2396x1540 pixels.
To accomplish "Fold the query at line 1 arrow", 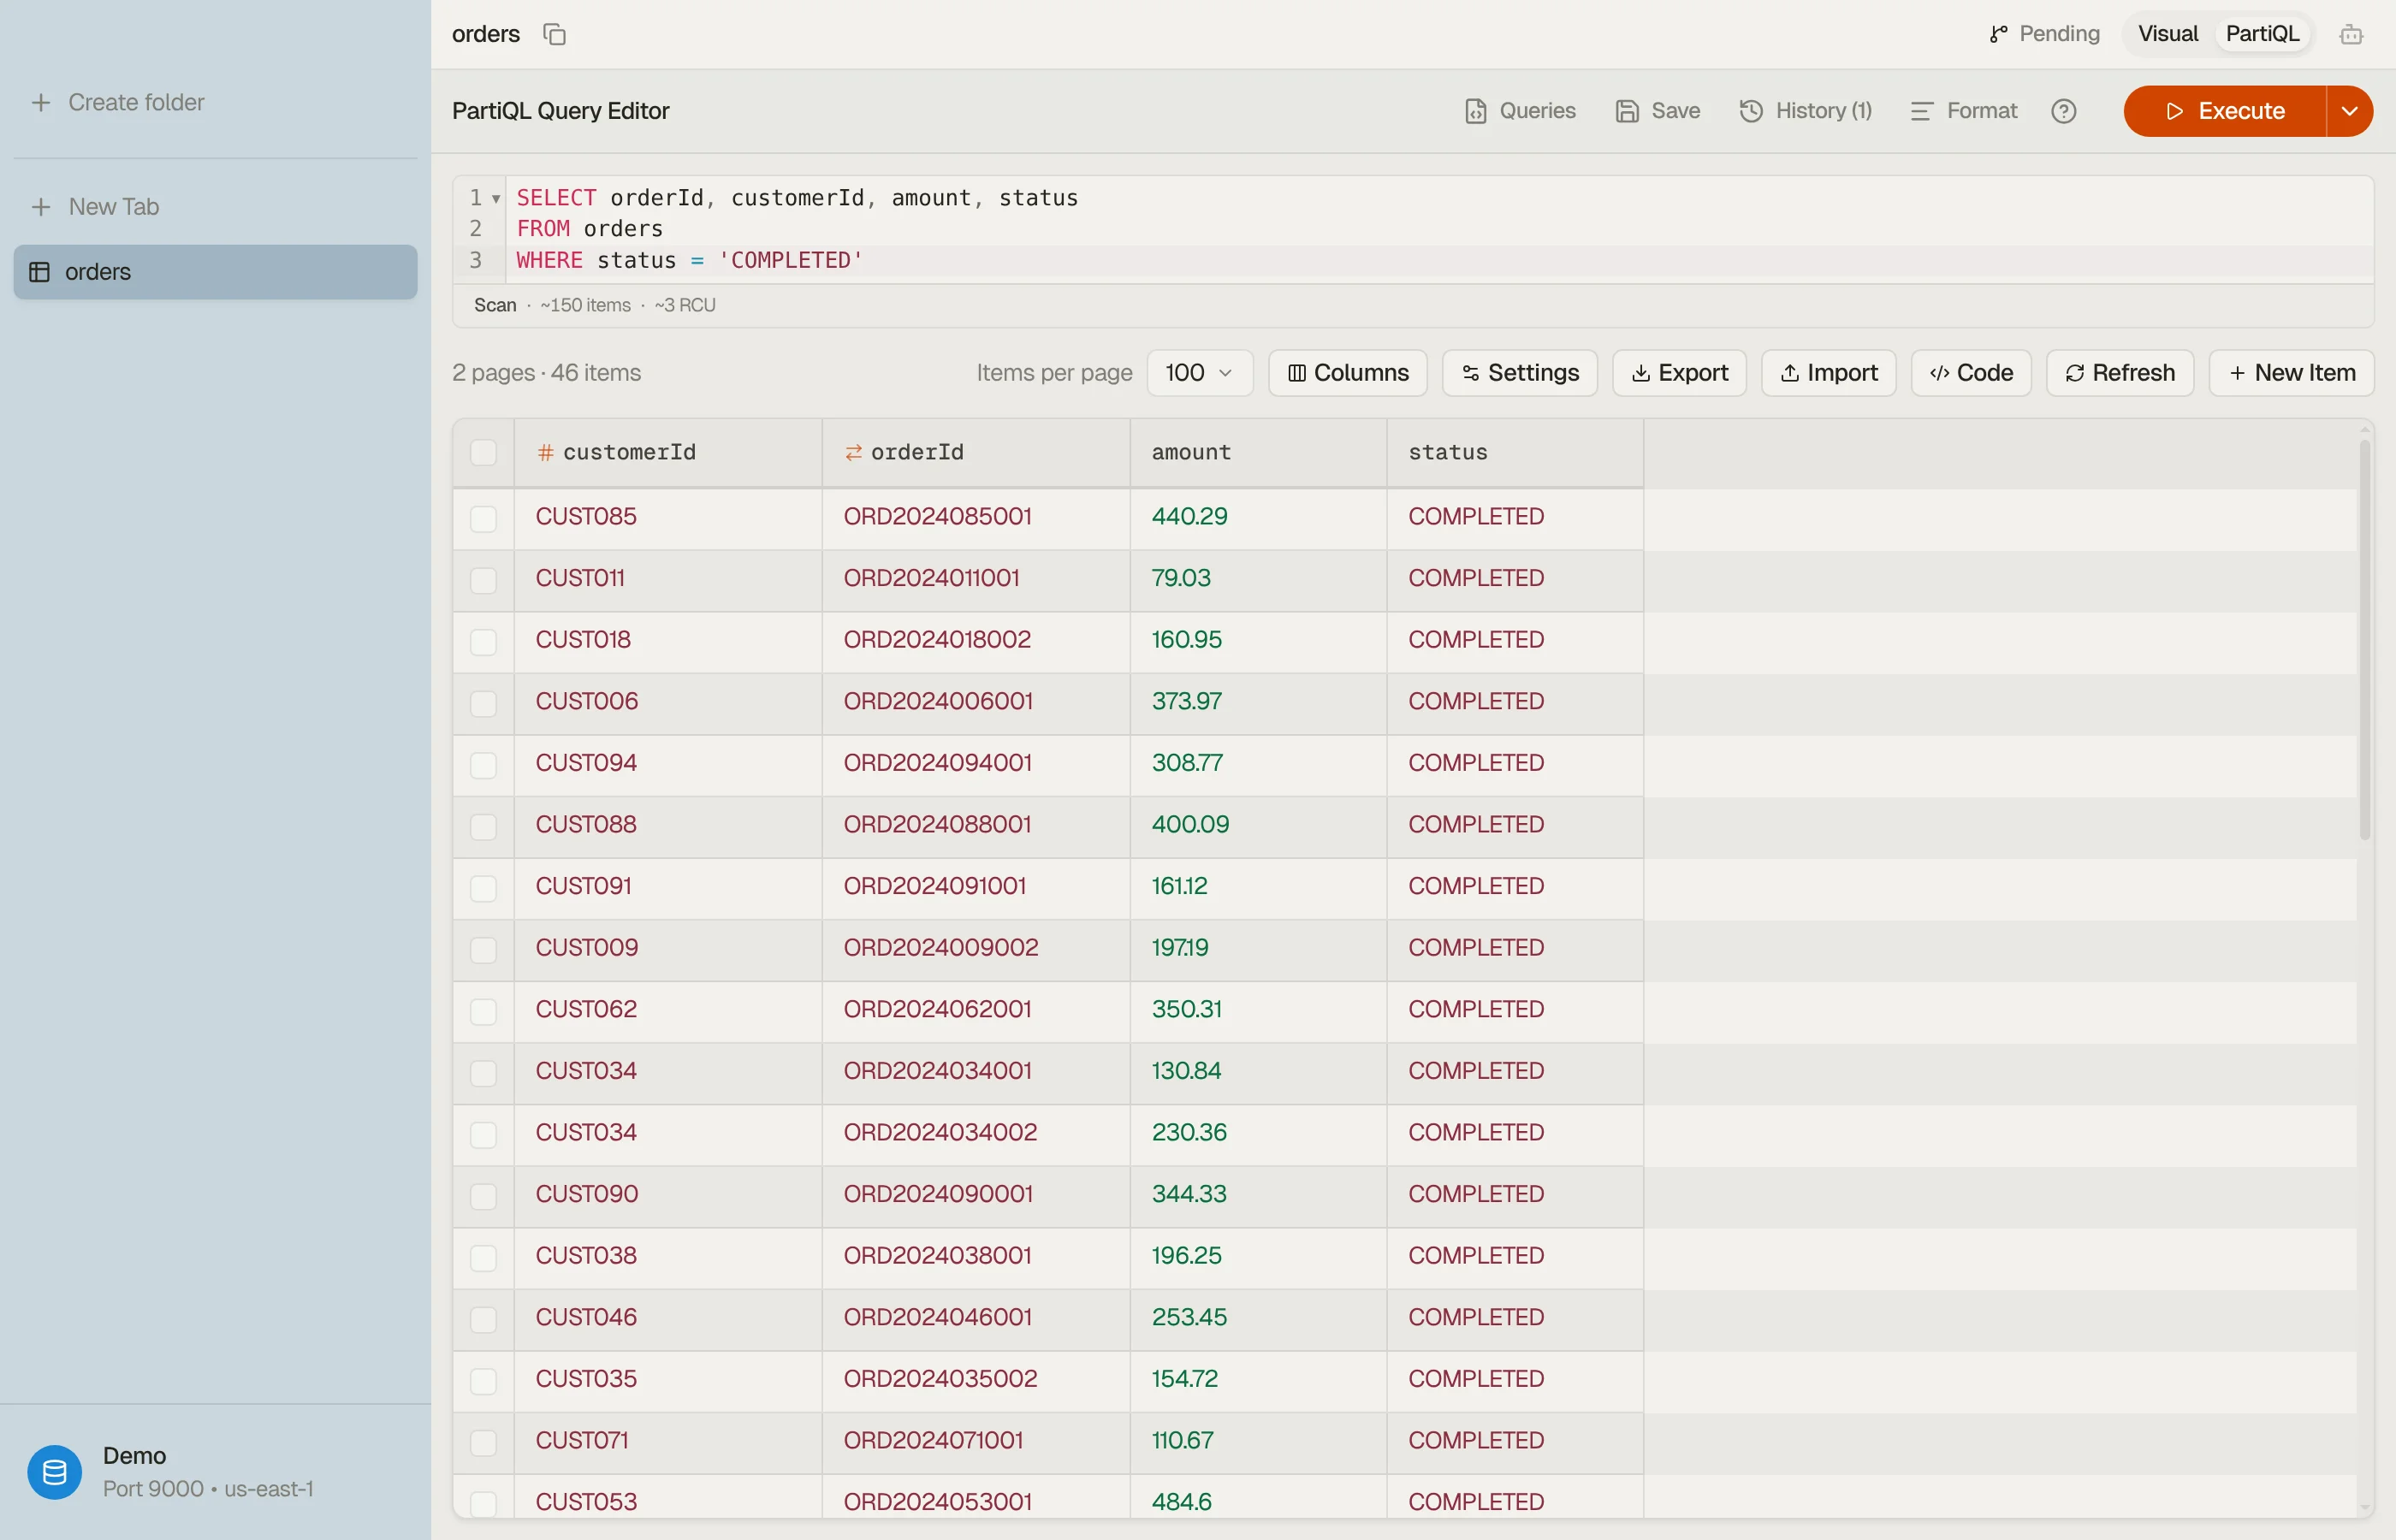I will (495, 199).
